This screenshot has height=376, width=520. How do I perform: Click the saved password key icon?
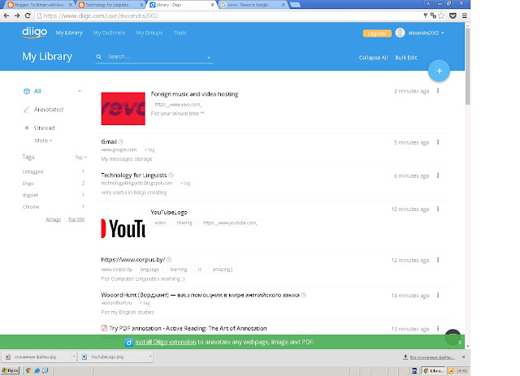pyautogui.click(x=425, y=15)
